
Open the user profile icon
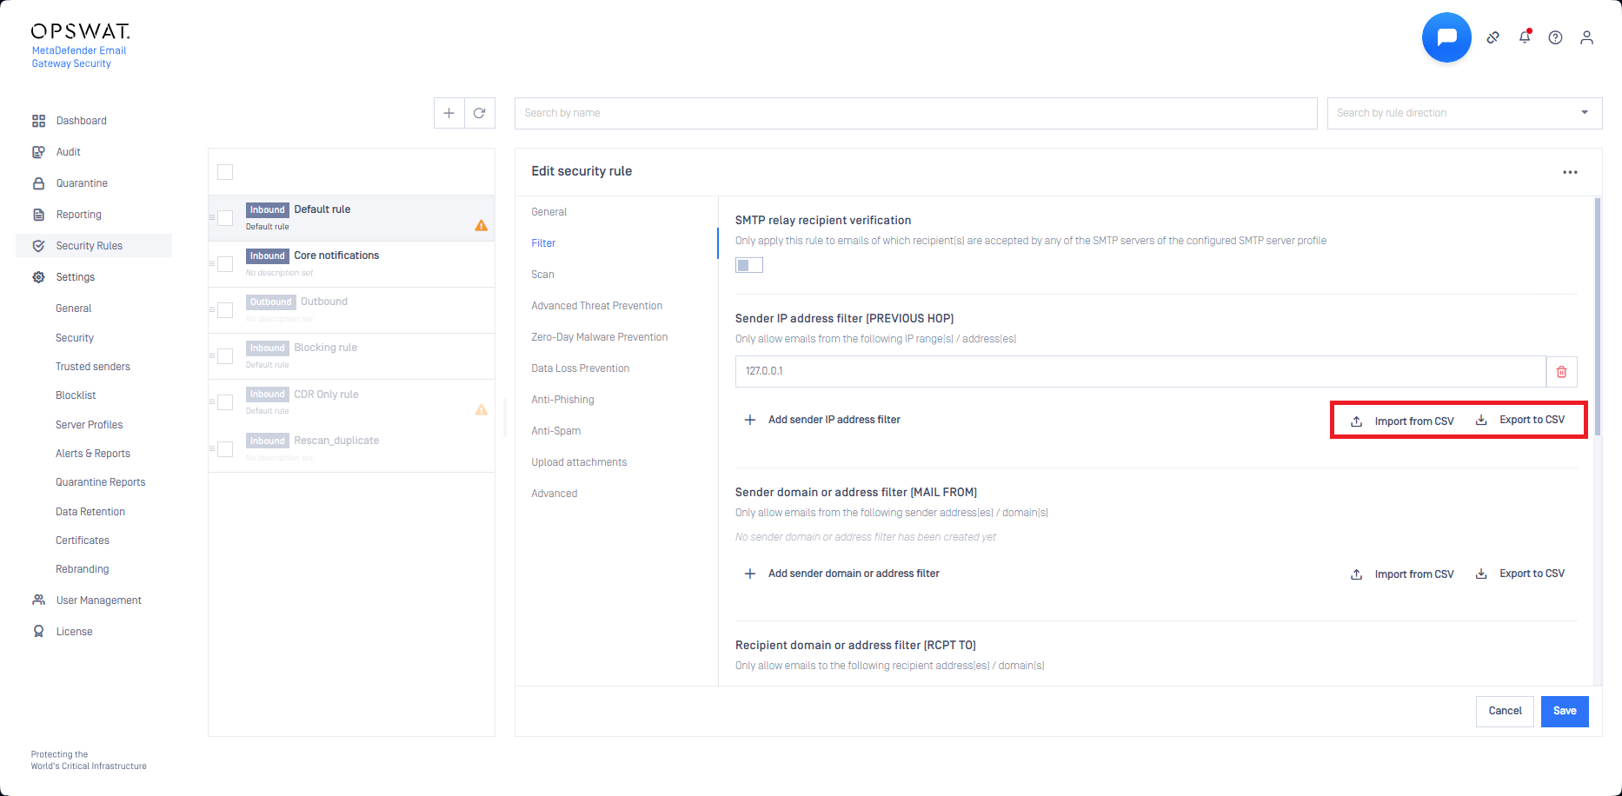click(x=1586, y=37)
